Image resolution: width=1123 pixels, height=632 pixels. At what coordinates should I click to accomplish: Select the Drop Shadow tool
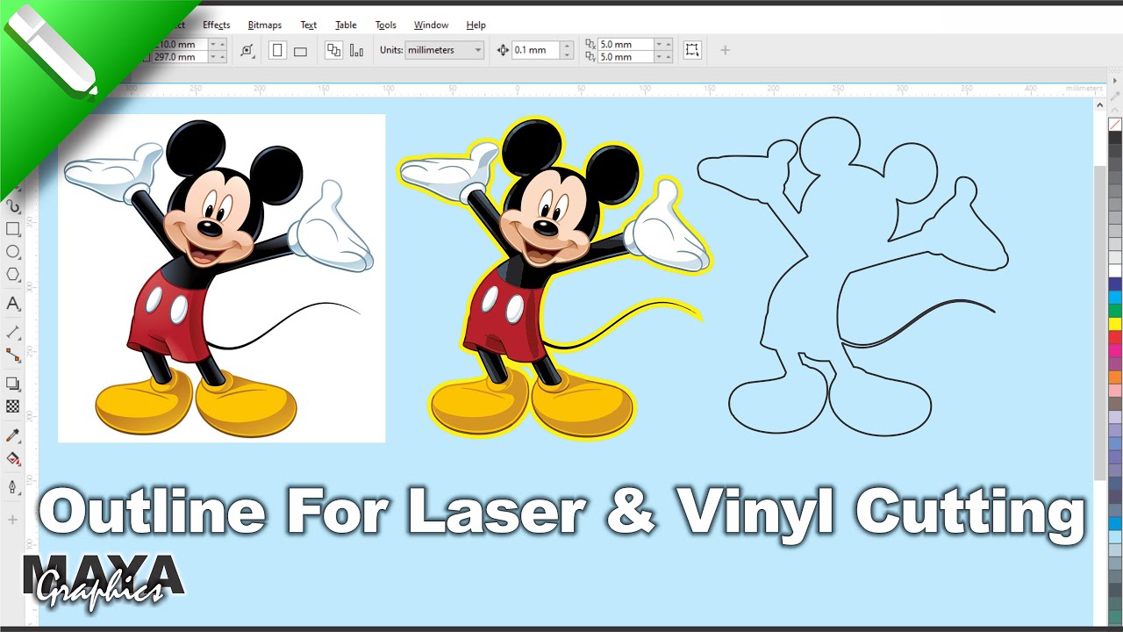[x=13, y=384]
